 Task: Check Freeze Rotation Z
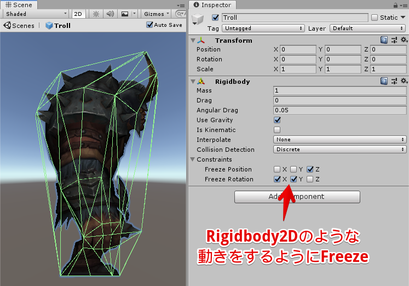pos(310,179)
